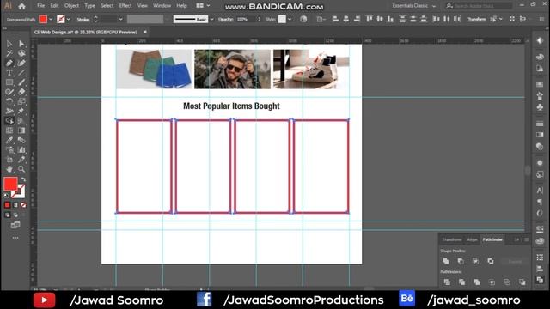550x309 pixels.
Task: Open the Effect menu
Action: click(x=125, y=6)
